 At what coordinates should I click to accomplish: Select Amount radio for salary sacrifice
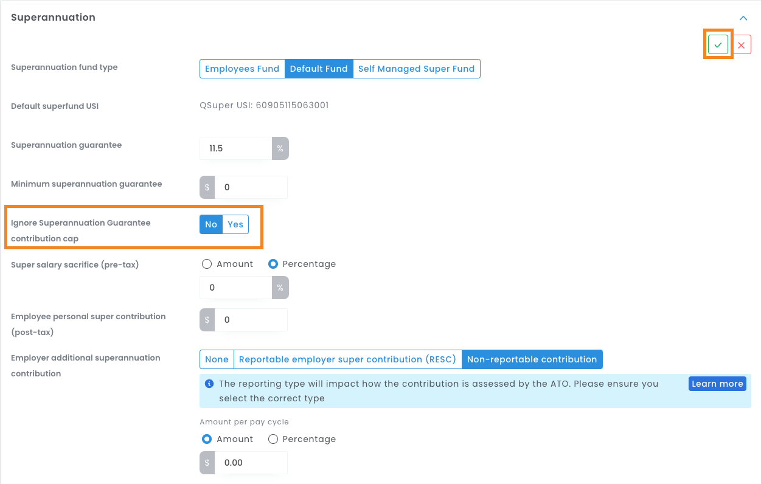pos(207,264)
